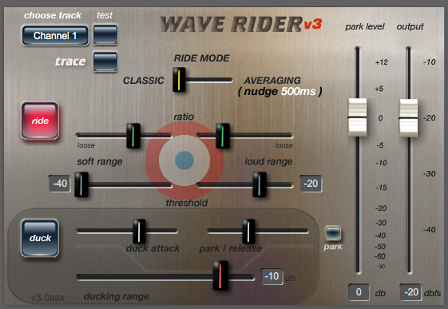Image resolution: width=448 pixels, height=309 pixels.
Task: Toggle the duck button
Action: 40,238
